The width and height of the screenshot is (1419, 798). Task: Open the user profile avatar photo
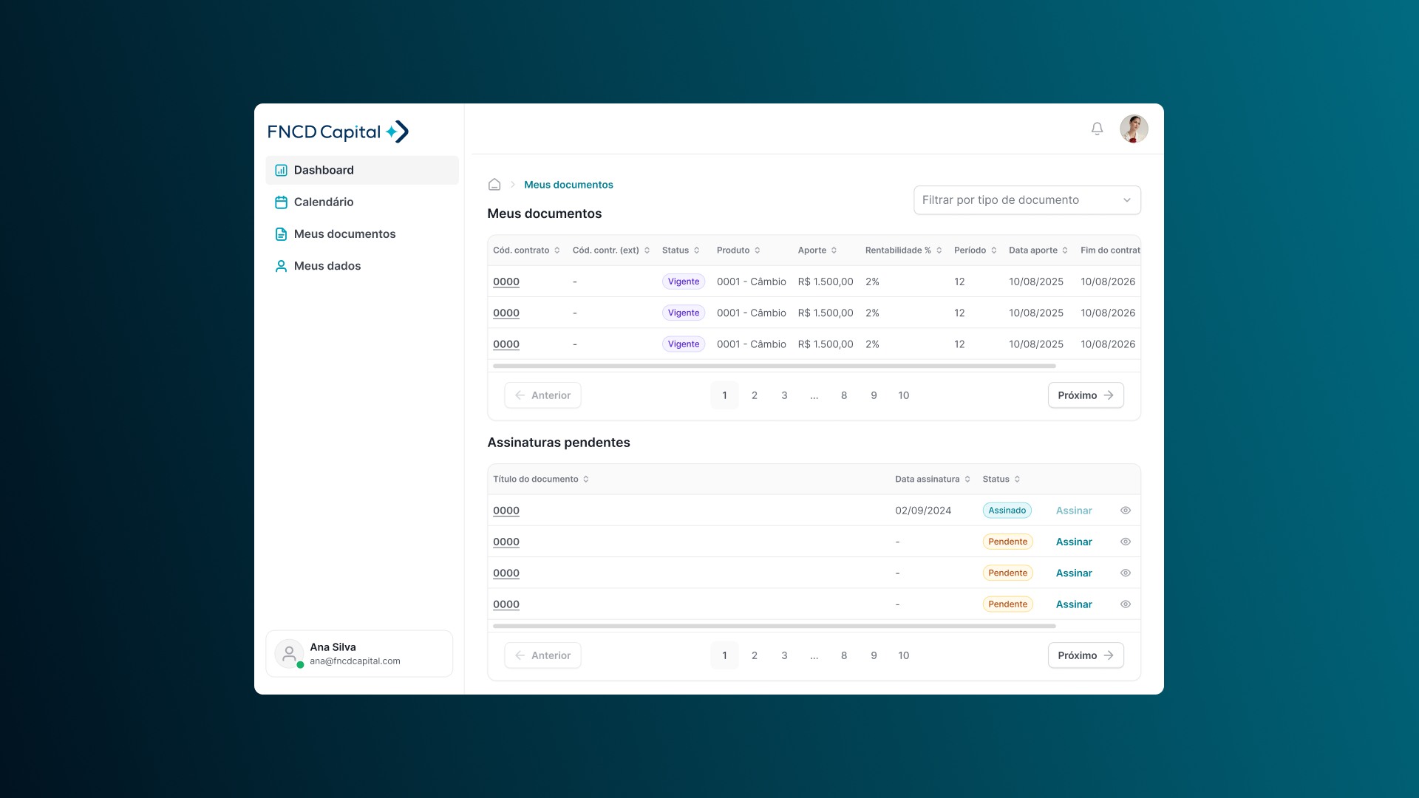pyautogui.click(x=1134, y=129)
